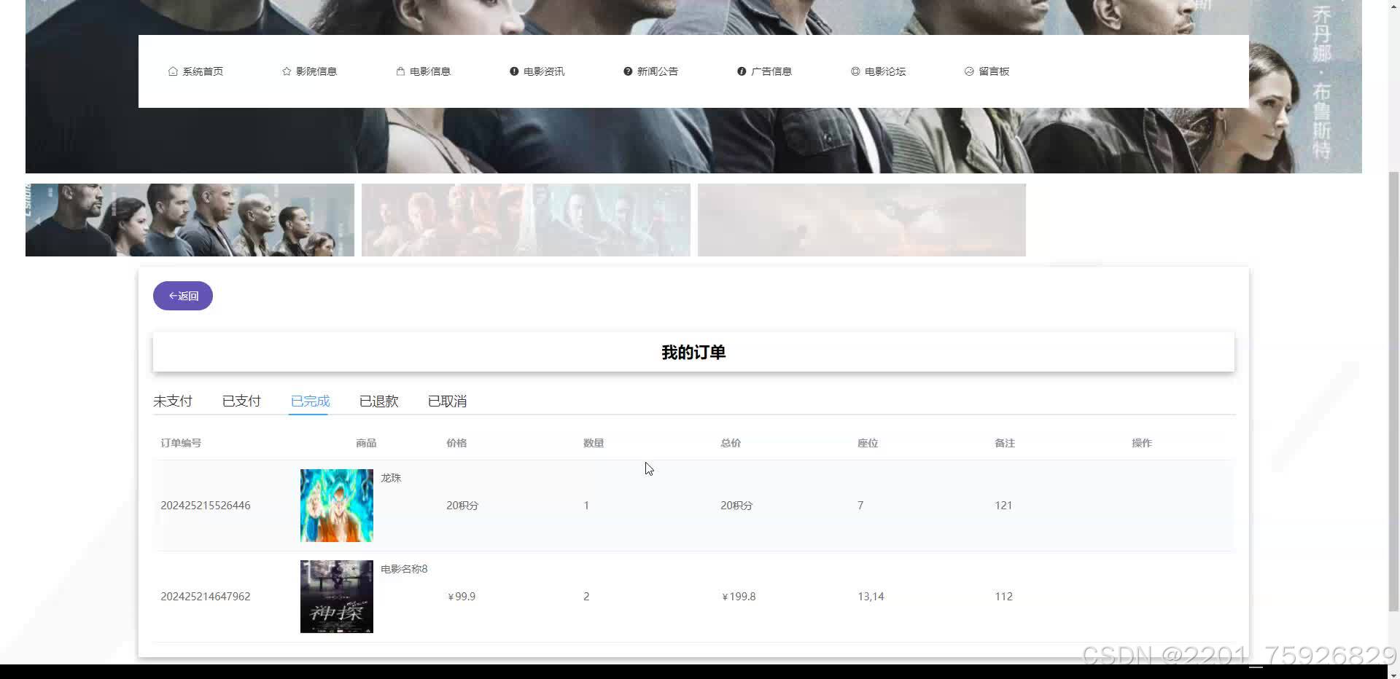Click the exclamation icon beside 电影资讯
Viewport: 1400px width, 679px height.
514,71
